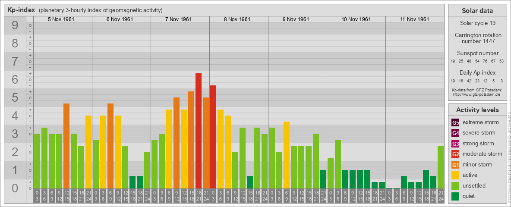Click the '8 Nov 1961' date header
The image size is (511, 207).
click(237, 19)
